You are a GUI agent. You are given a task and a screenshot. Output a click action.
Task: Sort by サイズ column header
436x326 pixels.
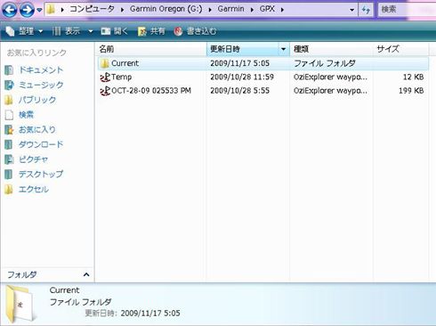(x=400, y=49)
